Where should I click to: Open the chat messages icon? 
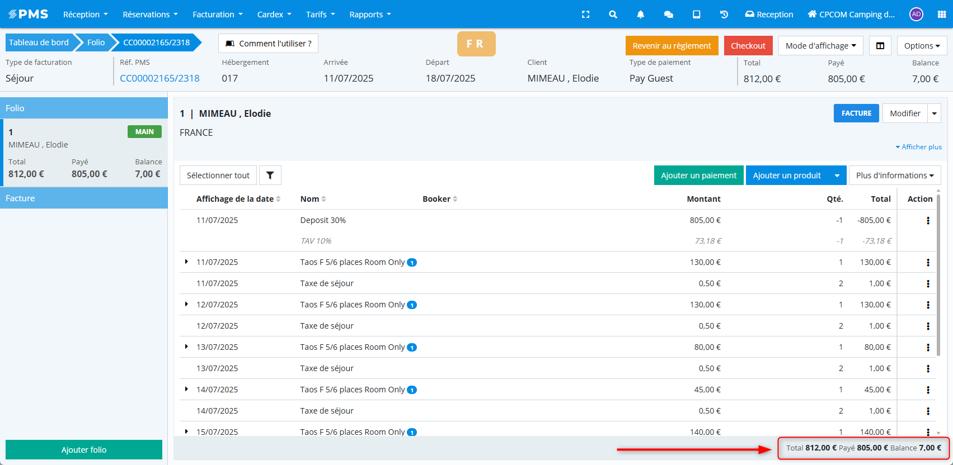[668, 15]
